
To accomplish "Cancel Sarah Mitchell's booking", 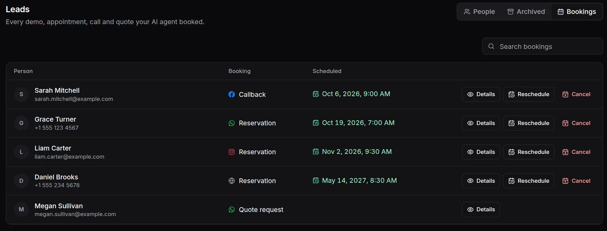I will click(576, 94).
